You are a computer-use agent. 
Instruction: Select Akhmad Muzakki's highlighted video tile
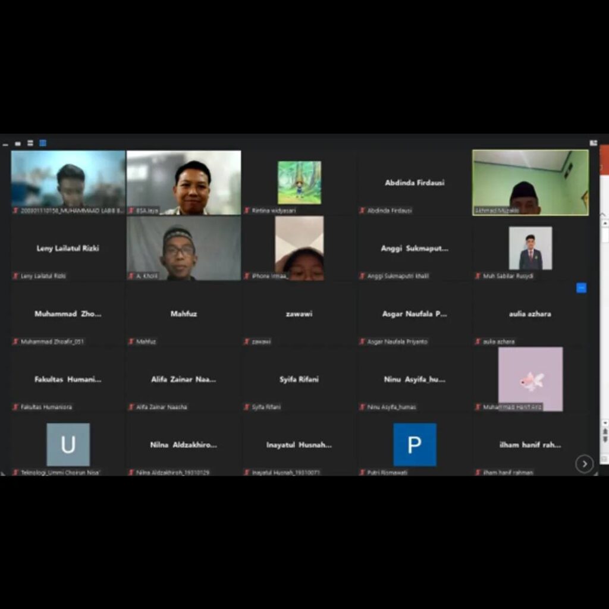coord(530,181)
